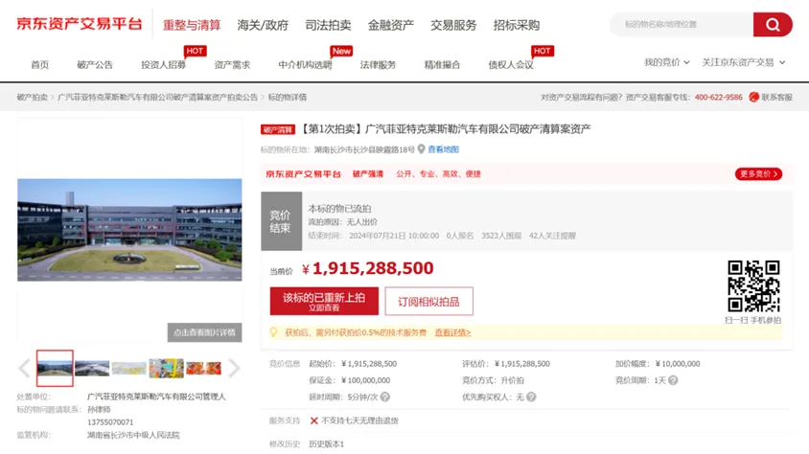809x454 pixels.
Task: Select the third thumbnail image
Action: [129, 368]
